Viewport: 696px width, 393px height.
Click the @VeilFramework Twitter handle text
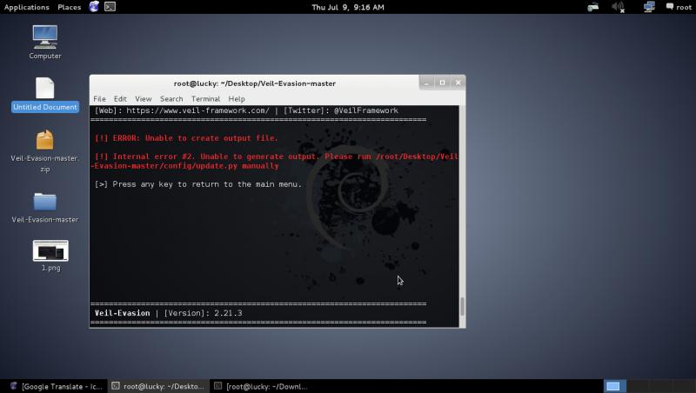click(366, 110)
